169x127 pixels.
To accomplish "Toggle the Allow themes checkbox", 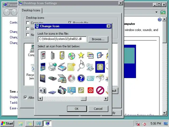I will [x=25, y=98].
